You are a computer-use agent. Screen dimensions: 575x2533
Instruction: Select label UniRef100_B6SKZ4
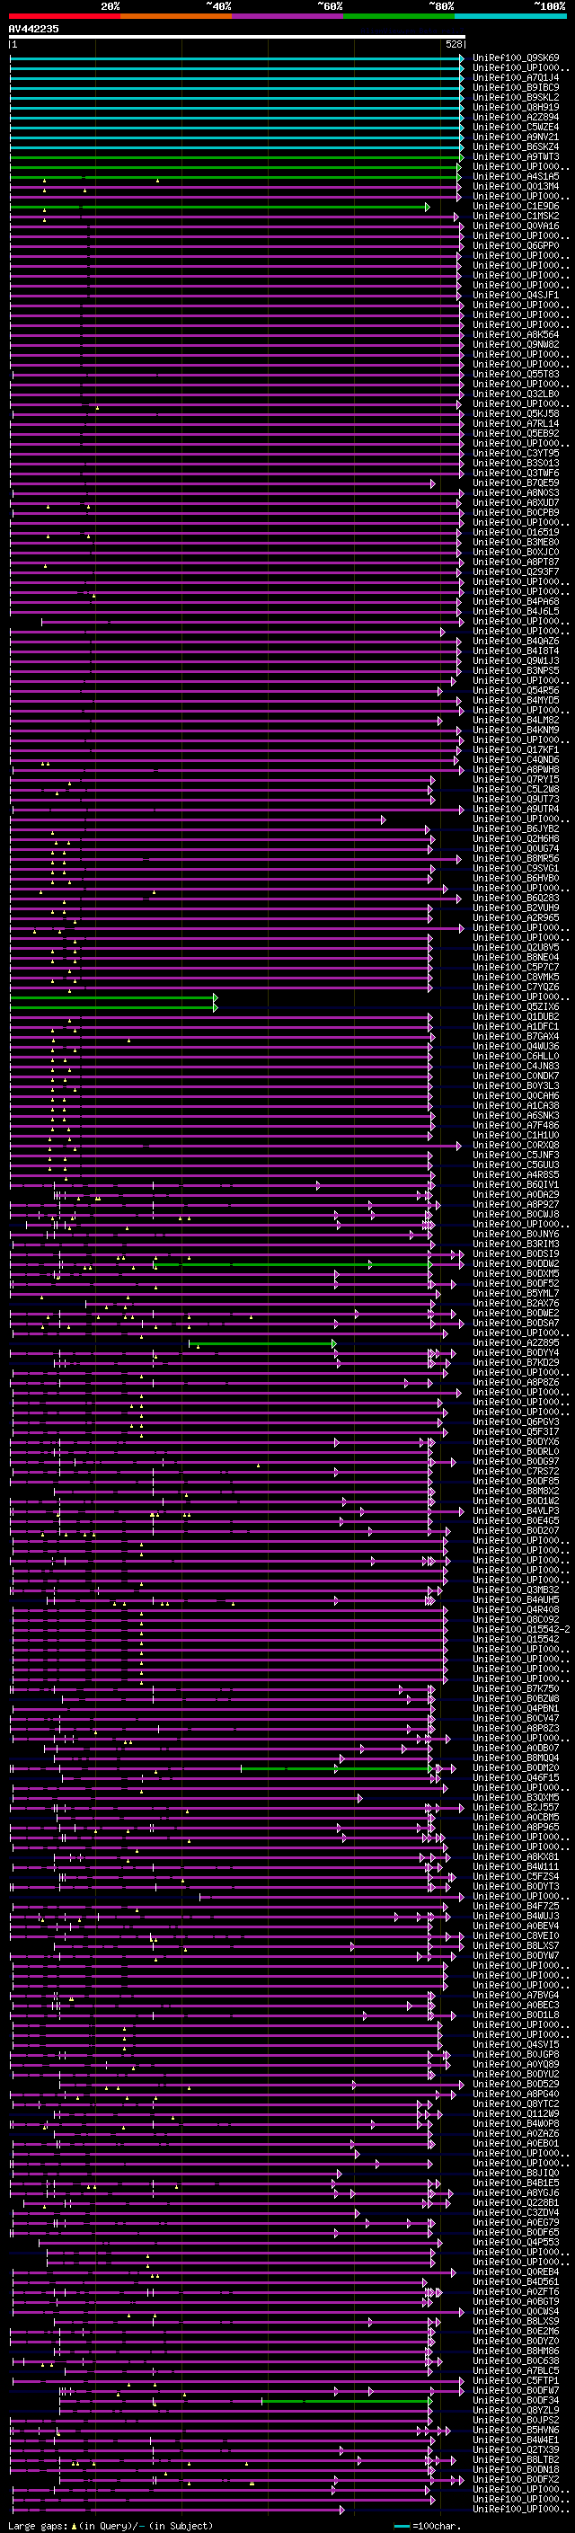pyautogui.click(x=516, y=146)
